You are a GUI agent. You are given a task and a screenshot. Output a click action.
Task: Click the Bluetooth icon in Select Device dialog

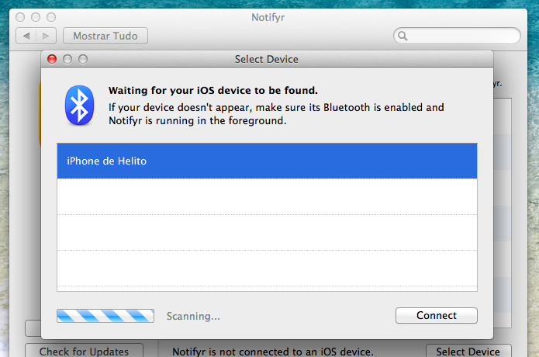79,106
